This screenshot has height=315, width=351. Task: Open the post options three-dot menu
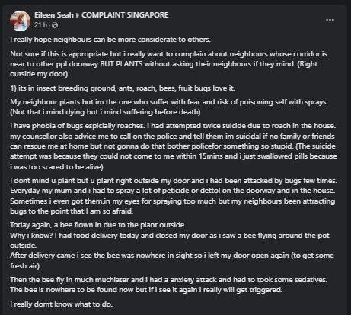pos(330,20)
